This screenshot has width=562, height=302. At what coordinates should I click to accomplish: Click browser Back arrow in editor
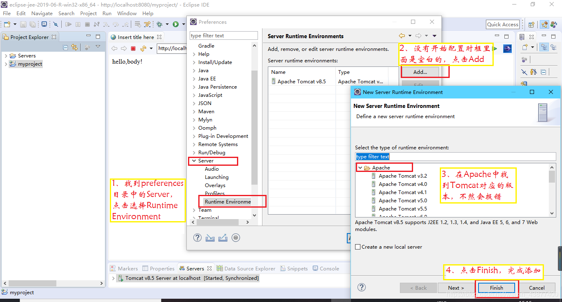[114, 48]
